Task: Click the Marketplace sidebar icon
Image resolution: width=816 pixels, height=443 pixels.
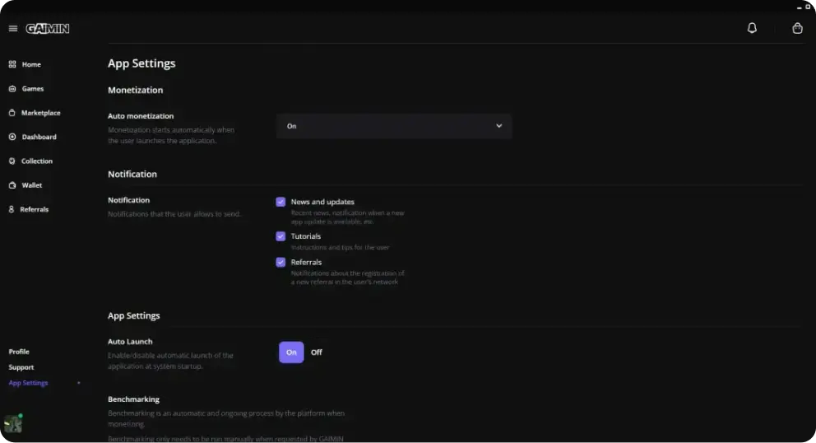Action: tap(12, 113)
